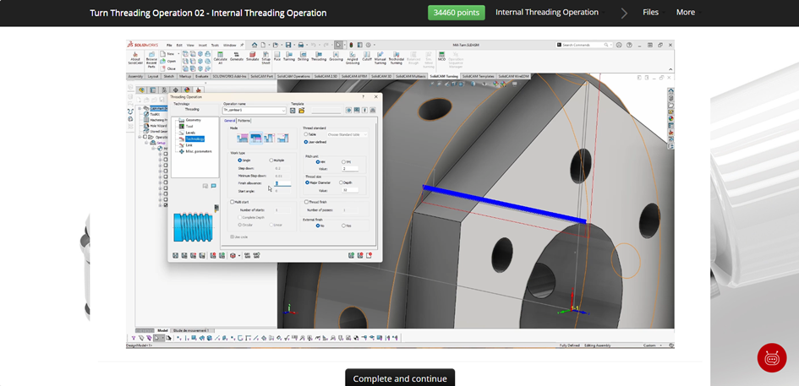This screenshot has height=386, width=799.
Task: Click the red chatbot assistant icon
Action: coord(772,357)
